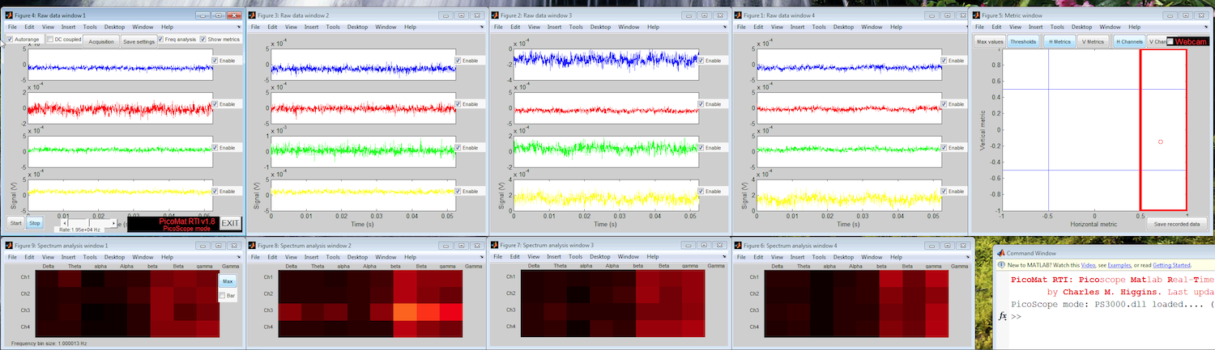This screenshot has height=350, width=1215.
Task: Select the Thresholds button in Metric window
Action: coord(1022,41)
